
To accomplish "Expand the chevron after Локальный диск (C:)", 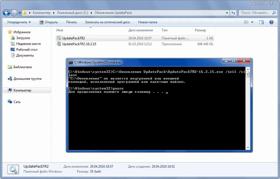I will pos(91,13).
